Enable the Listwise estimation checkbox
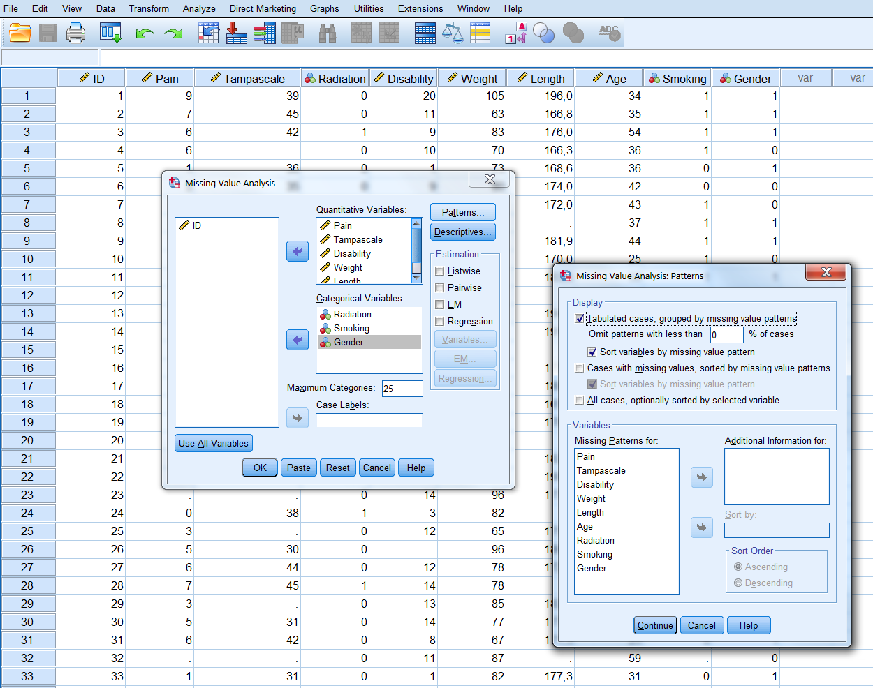The image size is (873, 688). 440,271
